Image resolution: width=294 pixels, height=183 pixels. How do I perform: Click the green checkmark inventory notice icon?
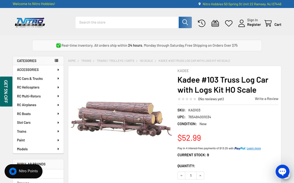click(58, 46)
